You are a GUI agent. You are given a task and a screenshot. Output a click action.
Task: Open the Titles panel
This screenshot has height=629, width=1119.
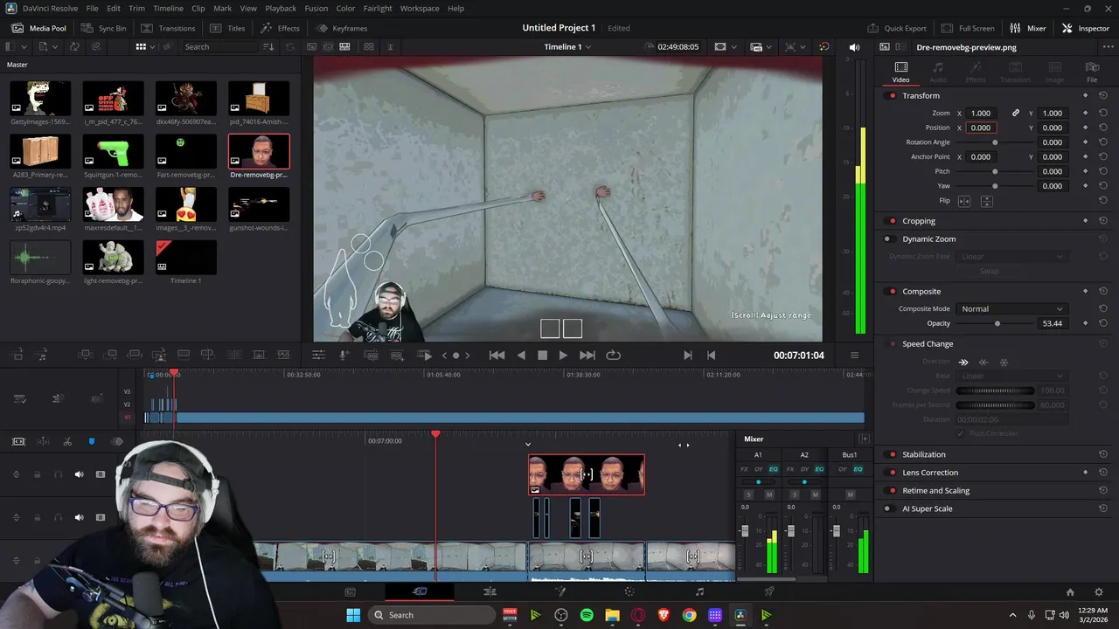point(227,28)
